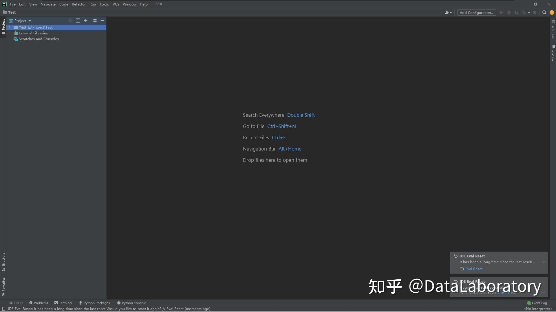The image size is (556, 312).
Task: Click the Add Configuration button
Action: point(476,12)
